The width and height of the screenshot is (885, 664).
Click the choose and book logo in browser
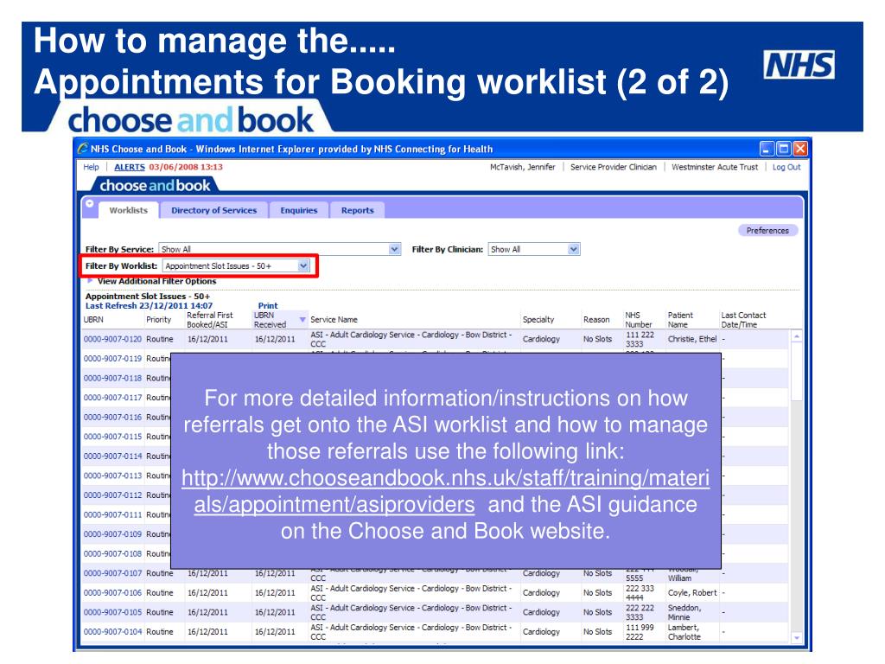point(155,185)
